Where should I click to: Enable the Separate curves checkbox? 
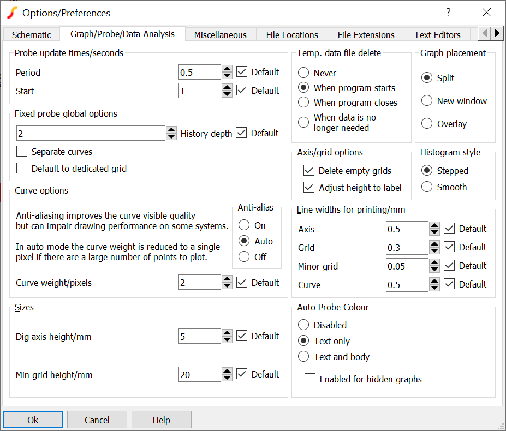click(x=22, y=152)
